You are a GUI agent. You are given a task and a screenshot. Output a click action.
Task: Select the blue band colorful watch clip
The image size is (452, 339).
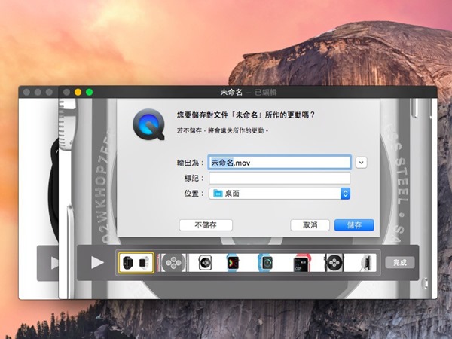pos(234,262)
